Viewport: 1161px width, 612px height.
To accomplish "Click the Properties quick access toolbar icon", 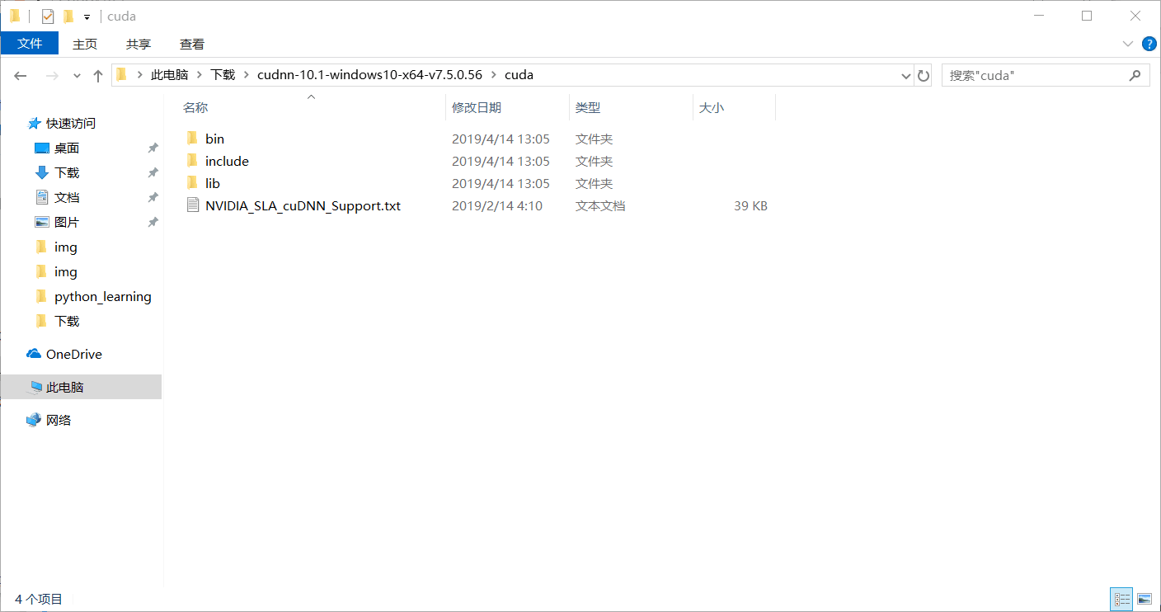I will tap(48, 16).
